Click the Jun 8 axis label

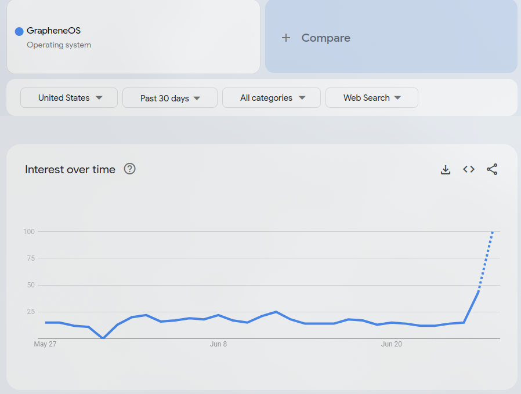click(218, 344)
